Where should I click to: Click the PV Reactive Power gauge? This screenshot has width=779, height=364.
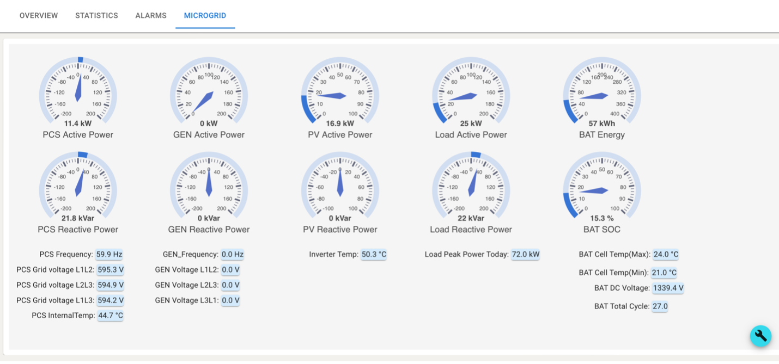(339, 189)
